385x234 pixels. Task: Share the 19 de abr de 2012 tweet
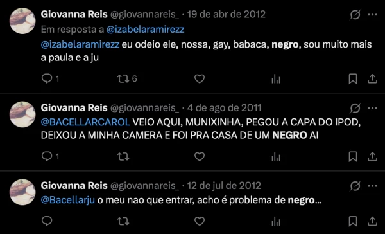pos(372,79)
